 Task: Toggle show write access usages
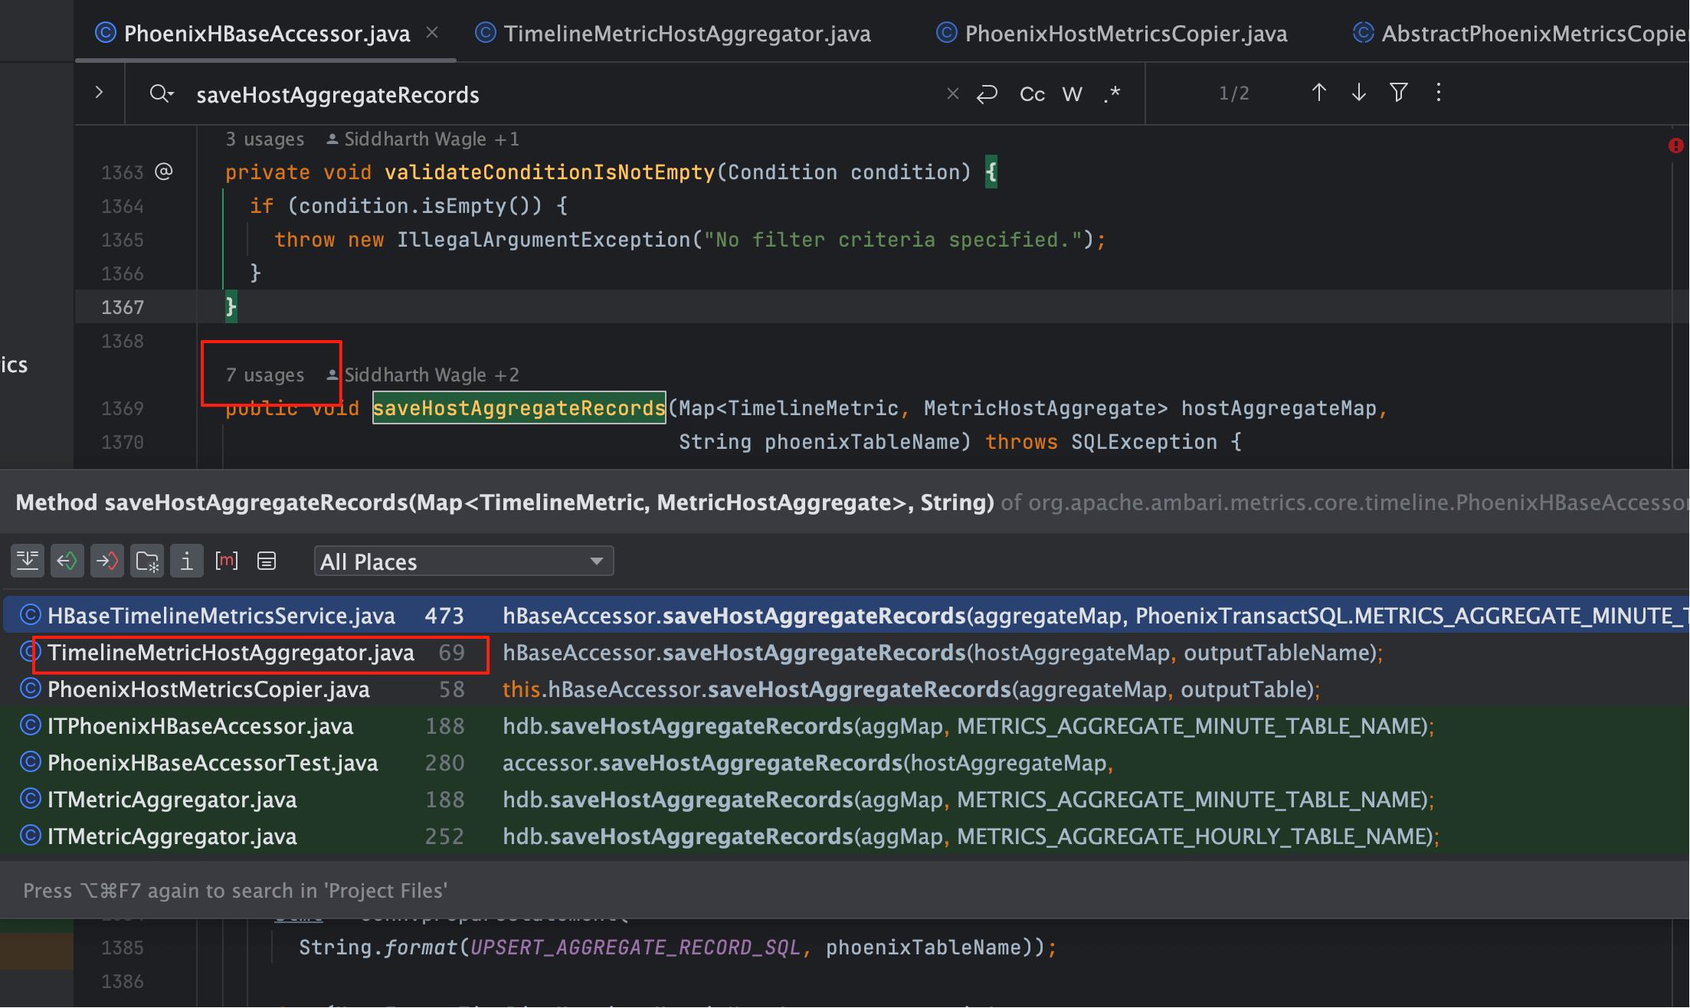click(107, 561)
